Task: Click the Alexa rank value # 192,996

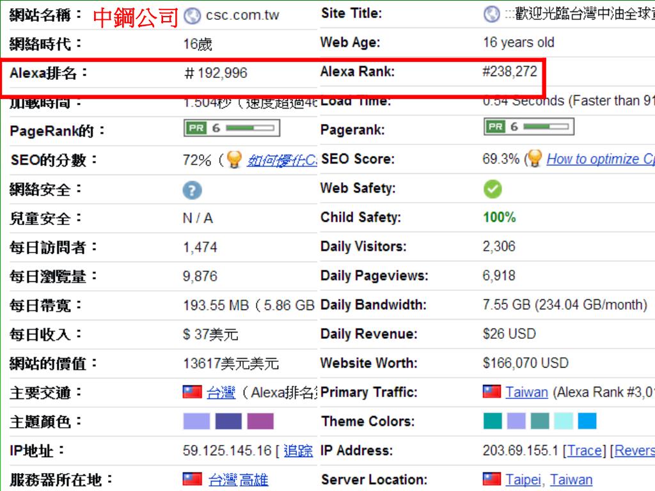Action: click(216, 73)
